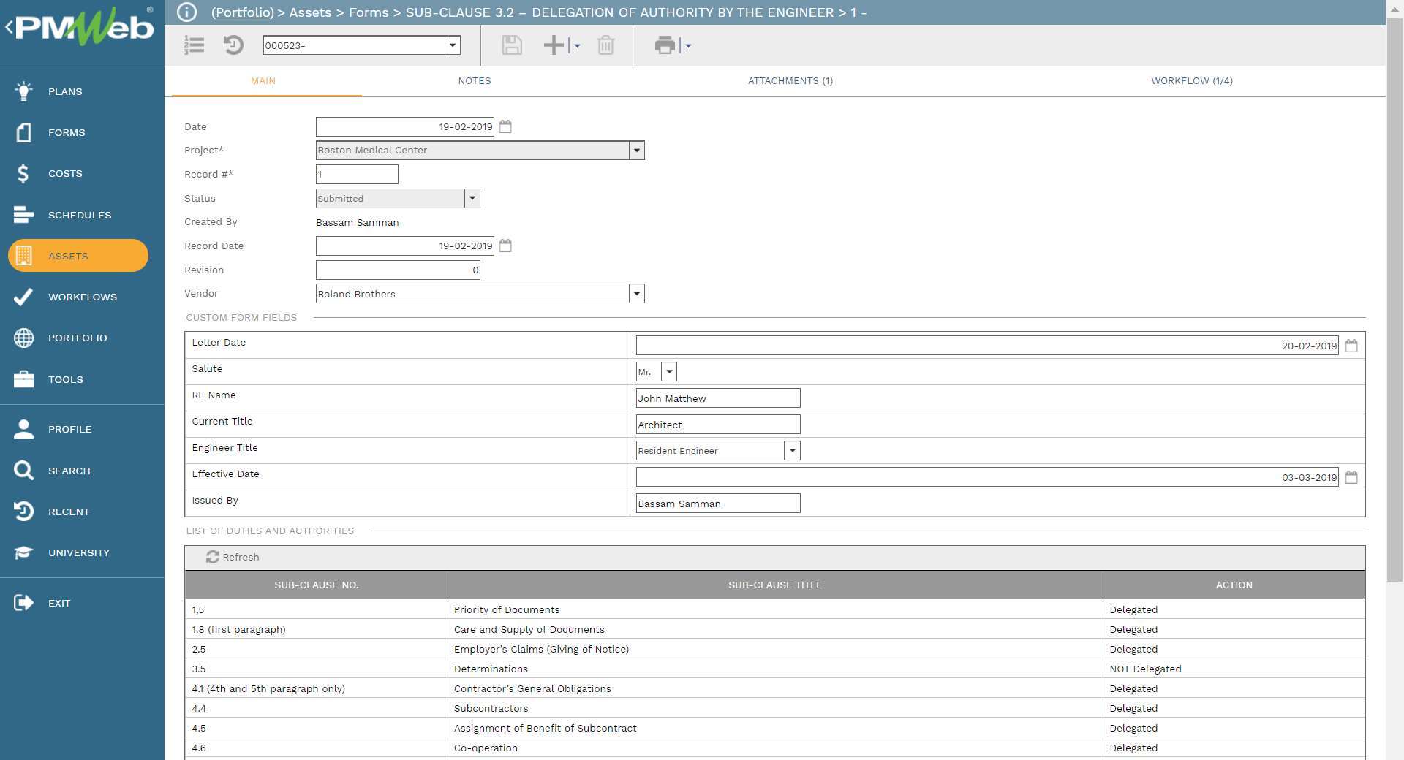Select the 'Determinations' title cell
The height and width of the screenshot is (760, 1404).
pyautogui.click(x=775, y=669)
